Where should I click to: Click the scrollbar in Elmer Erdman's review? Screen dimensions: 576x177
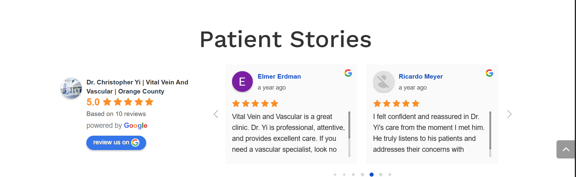[x=349, y=125]
